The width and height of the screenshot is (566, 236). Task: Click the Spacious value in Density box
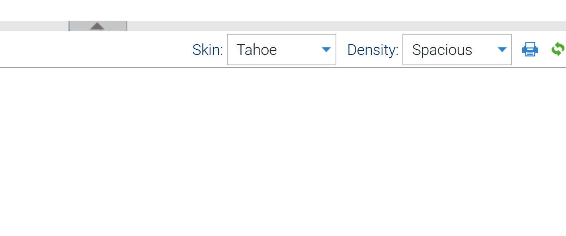(x=442, y=50)
